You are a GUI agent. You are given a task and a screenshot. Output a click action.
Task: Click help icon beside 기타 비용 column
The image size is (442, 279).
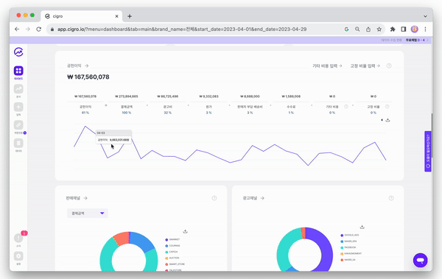(x=346, y=107)
